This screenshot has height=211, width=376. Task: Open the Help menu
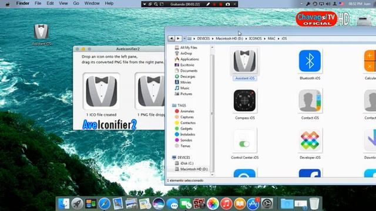point(109,4)
